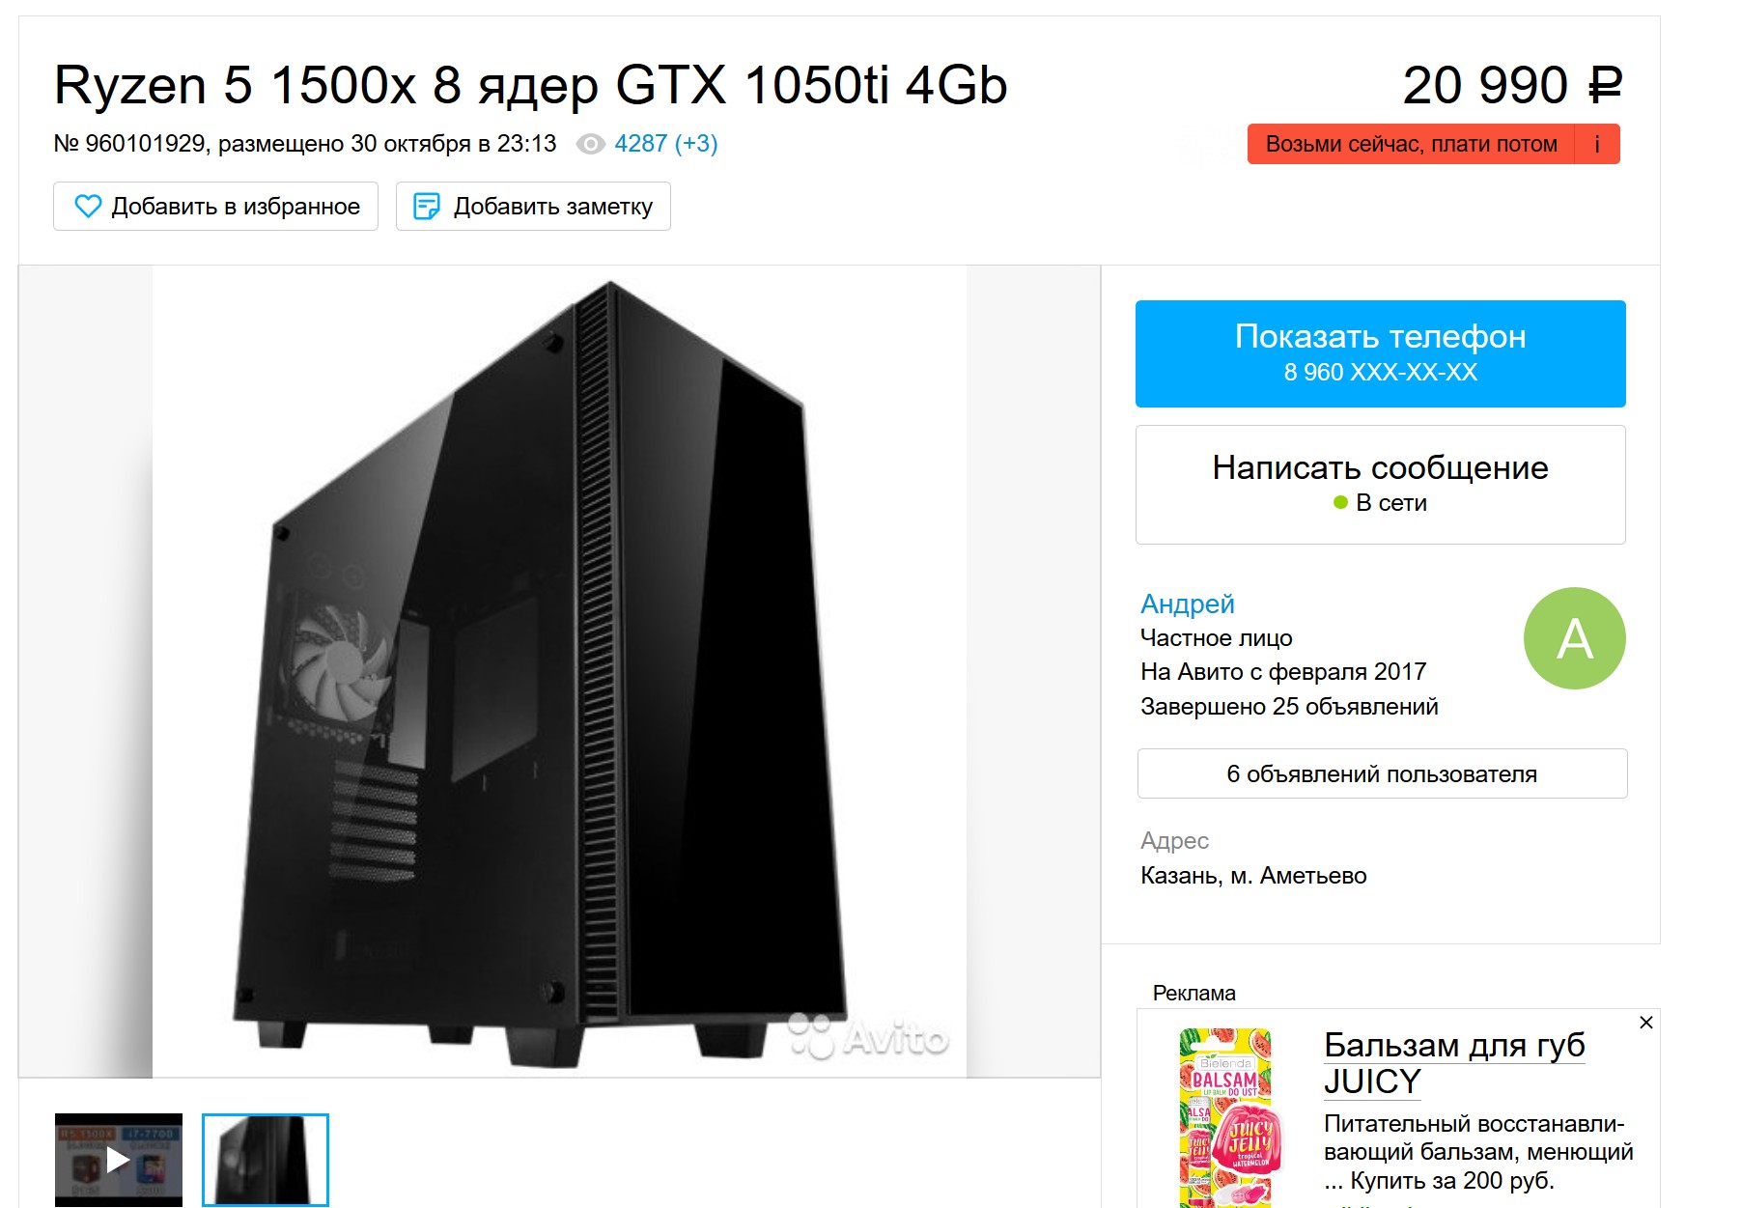
Task: Add listing to favorites
Action: click(215, 206)
